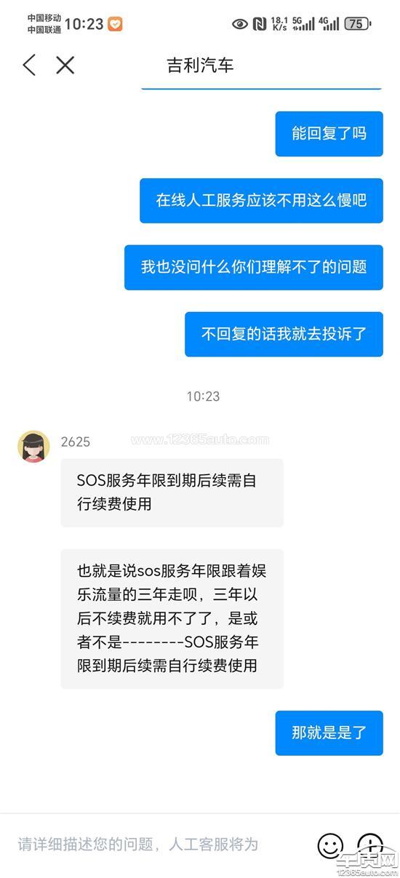
Task: Tap the battery level indicator
Action: 356,24
